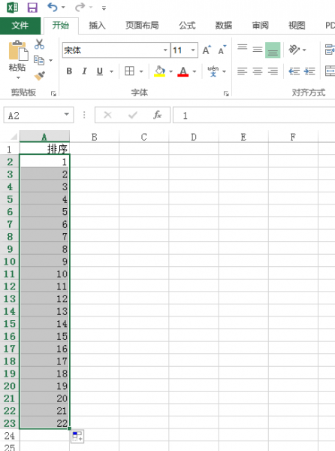Click the Increase Font Size icon
Viewport: 335px width, 451px height.
click(x=207, y=50)
